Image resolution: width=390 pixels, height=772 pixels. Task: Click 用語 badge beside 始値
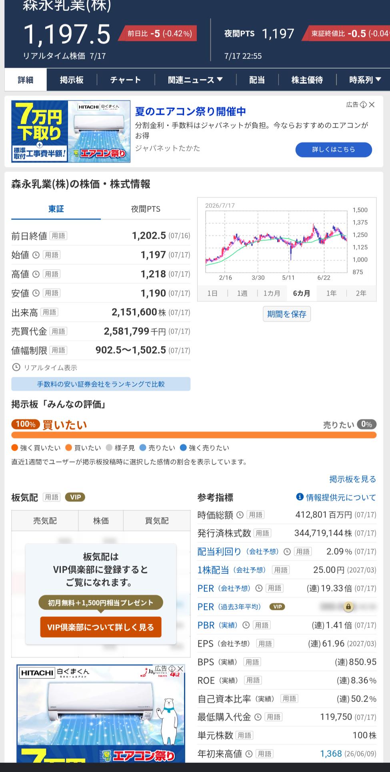pos(51,255)
